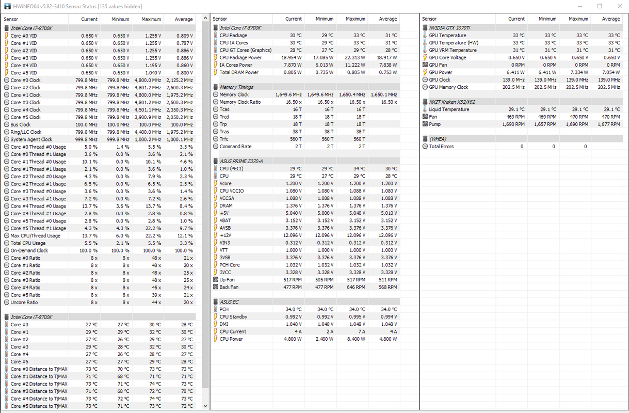
Task: Click the thermometer icon beside CPU Package
Action: (215, 36)
